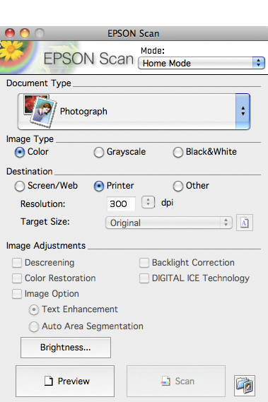Image resolution: width=268 pixels, height=402 pixels.
Task: Choose Other as destination
Action: 178,186
